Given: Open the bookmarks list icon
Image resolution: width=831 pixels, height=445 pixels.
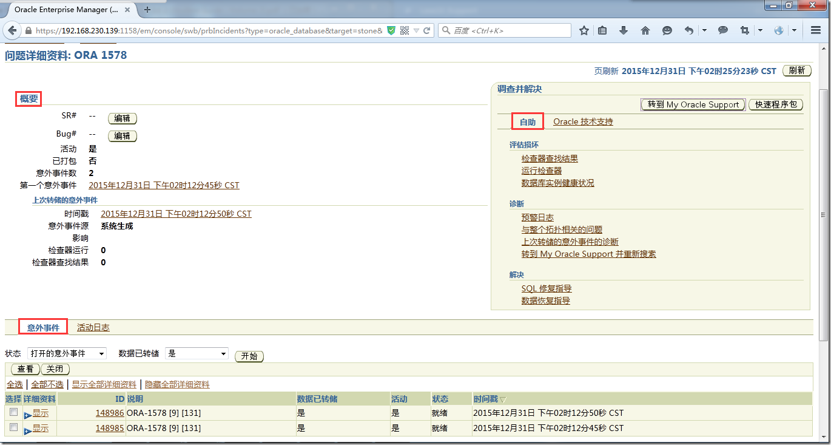Looking at the screenshot, I should tap(602, 30).
